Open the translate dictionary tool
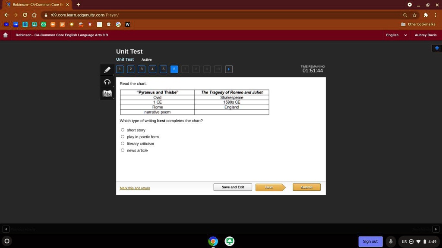 [107, 93]
